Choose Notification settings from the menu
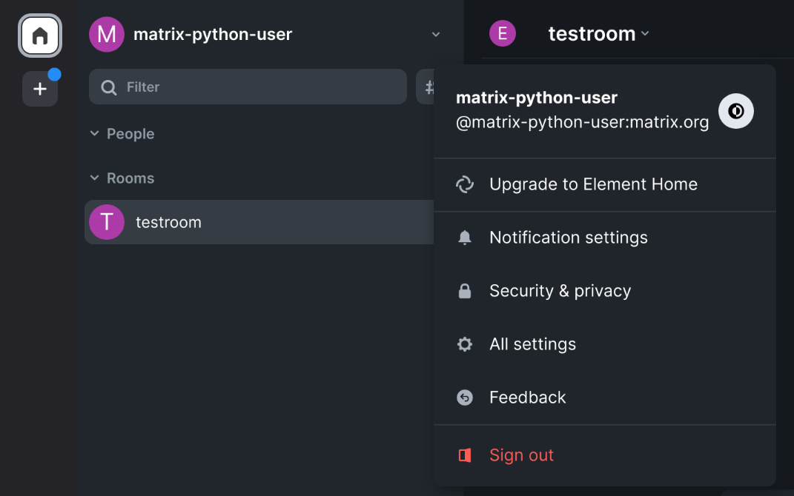 click(x=568, y=237)
